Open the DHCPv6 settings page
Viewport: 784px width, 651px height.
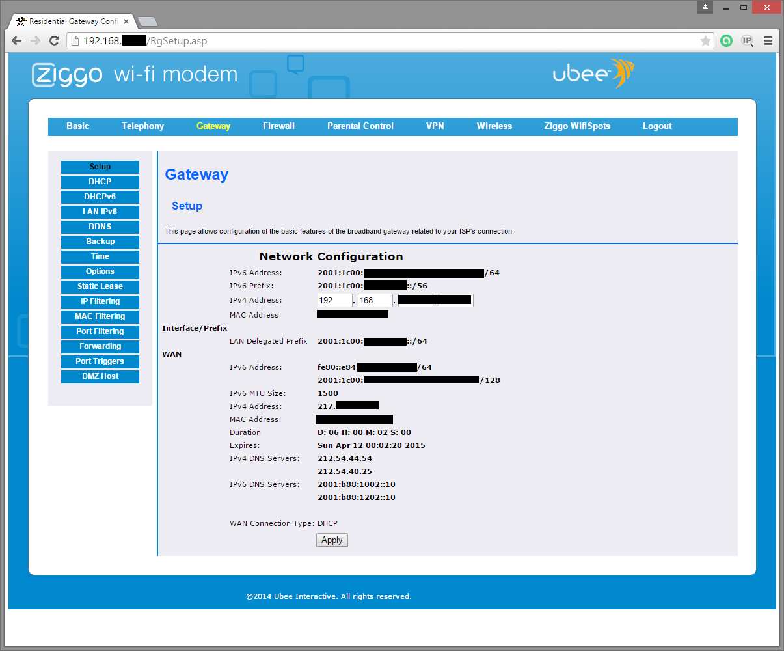[x=100, y=197]
